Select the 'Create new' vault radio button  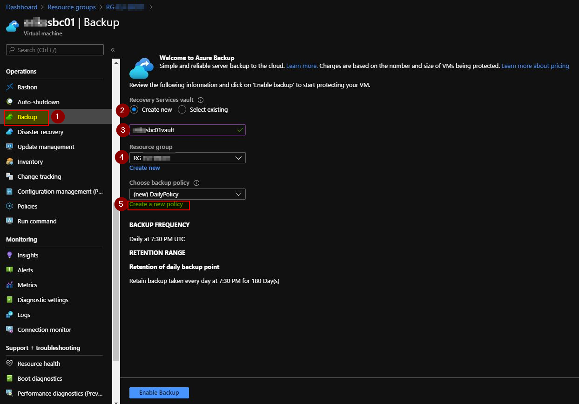[134, 110]
